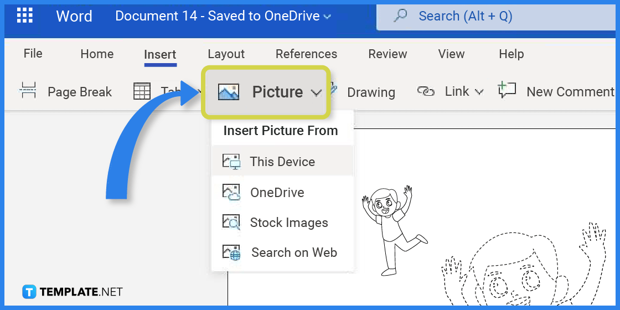Open the References tab

pos(307,54)
